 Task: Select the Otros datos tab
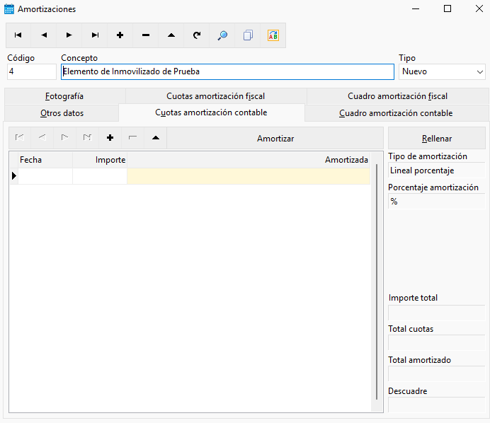(x=62, y=113)
